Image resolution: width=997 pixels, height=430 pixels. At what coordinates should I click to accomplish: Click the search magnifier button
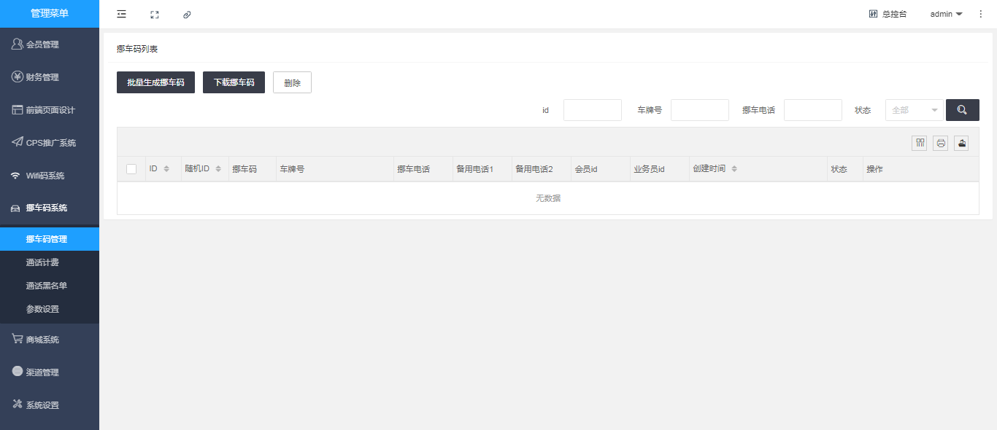click(x=962, y=110)
